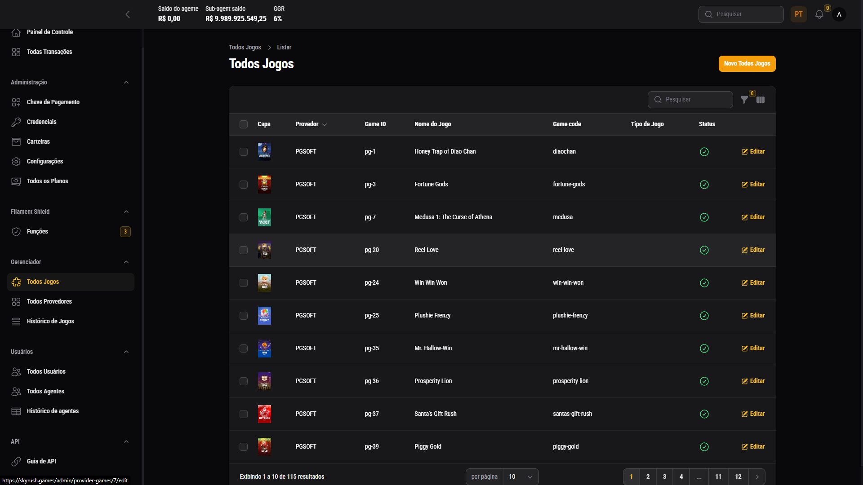Image resolution: width=863 pixels, height=485 pixels.
Task: Click the Todos Jogos puzzle icon
Action: tap(16, 282)
